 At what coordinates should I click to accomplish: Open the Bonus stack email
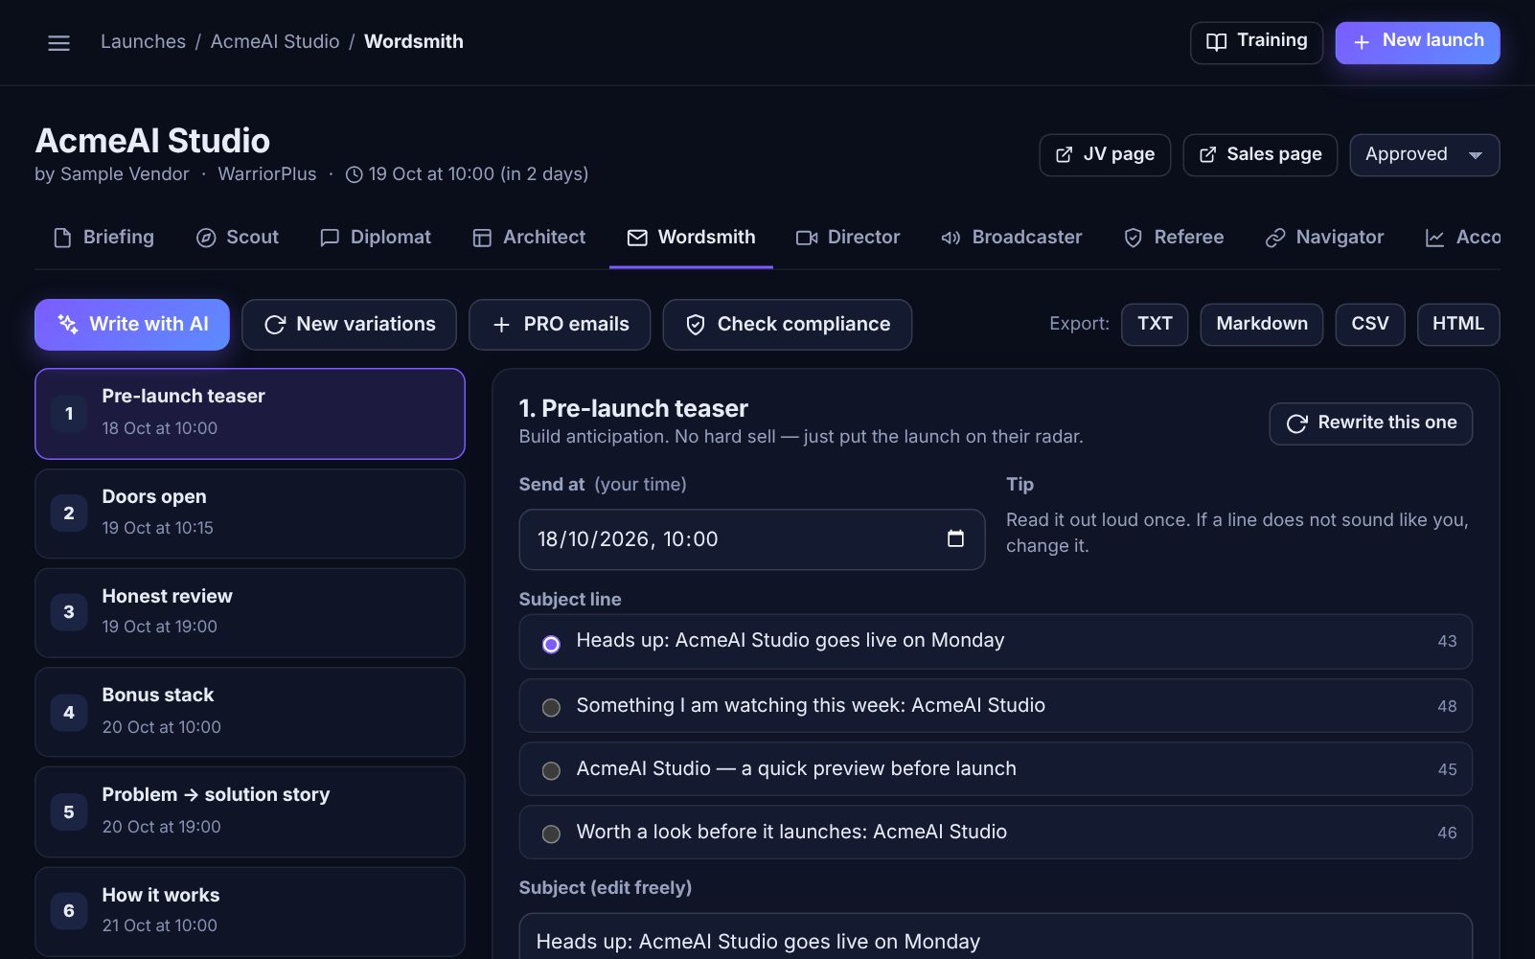249,712
